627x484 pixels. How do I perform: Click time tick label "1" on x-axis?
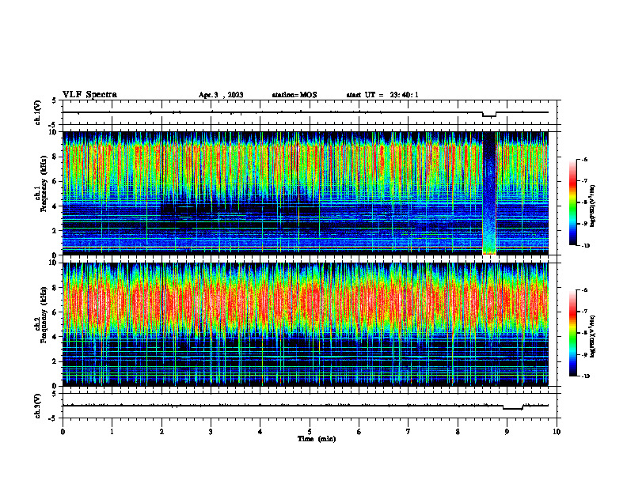click(x=112, y=432)
